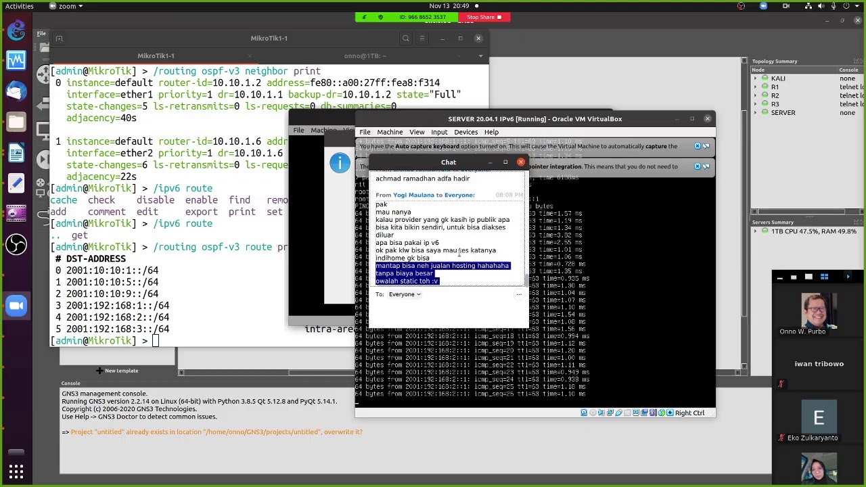This screenshot has width=866, height=487.
Task: Open the GNS3 File menu
Action: (x=41, y=33)
